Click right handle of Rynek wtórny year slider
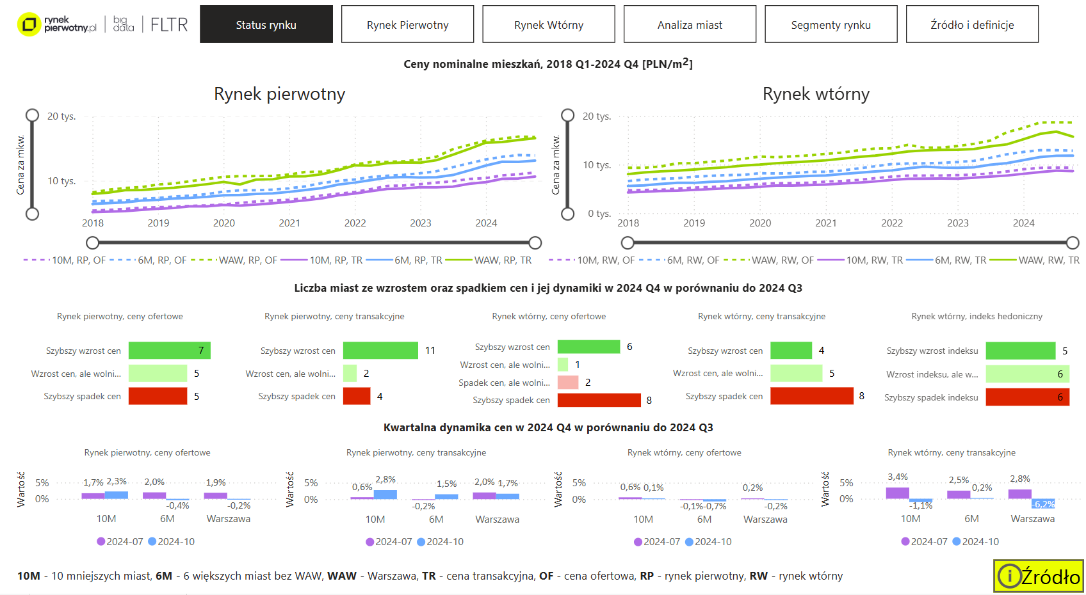 pyautogui.click(x=1073, y=242)
